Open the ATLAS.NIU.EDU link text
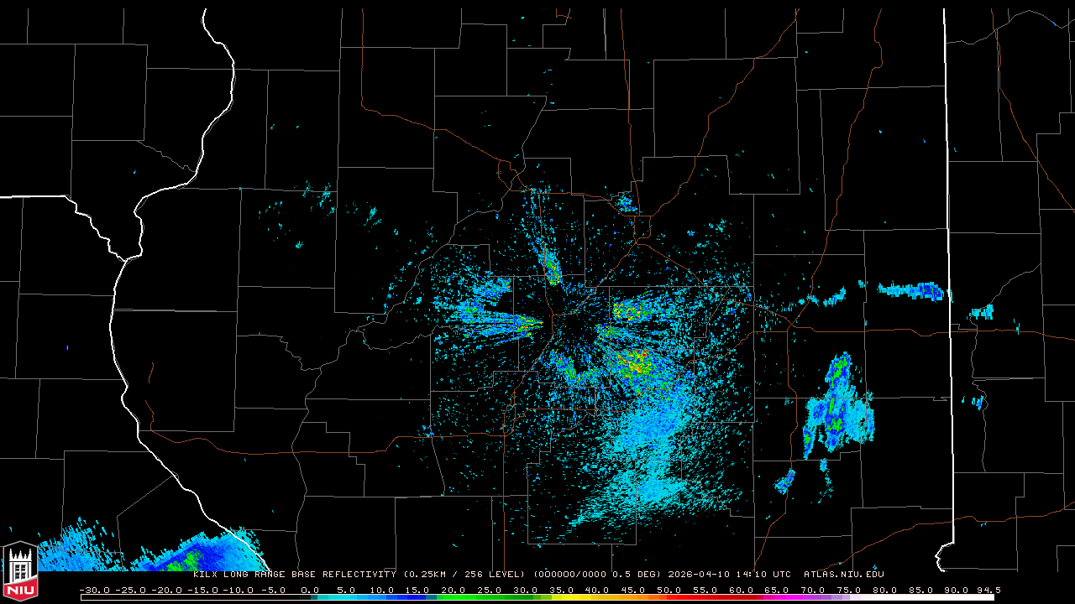Viewport: 1075px width, 604px height. click(x=843, y=575)
